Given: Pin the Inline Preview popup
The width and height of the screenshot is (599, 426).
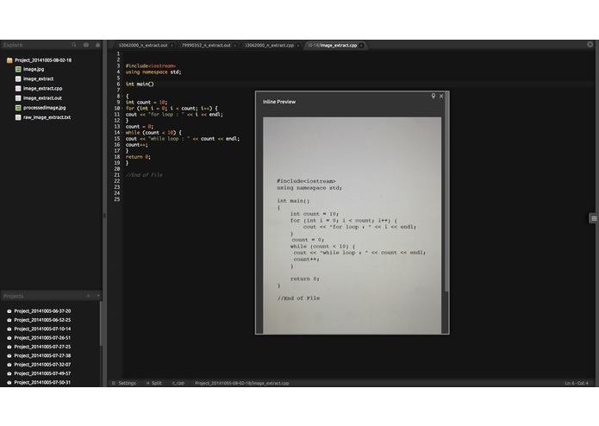Looking at the screenshot, I should 434,96.
